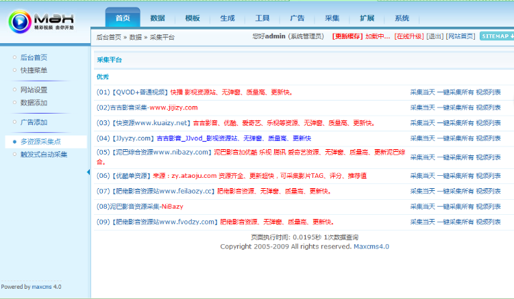Image resolution: width=514 pixels, height=299 pixels.
Task: Click the 更新缓存 link
Action: tap(347, 36)
